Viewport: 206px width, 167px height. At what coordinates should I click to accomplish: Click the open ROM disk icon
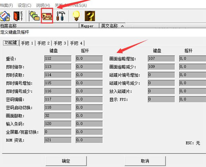tap(6, 16)
